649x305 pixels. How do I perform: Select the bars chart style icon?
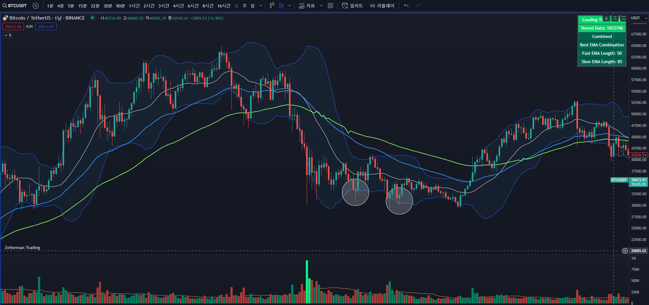(272, 6)
